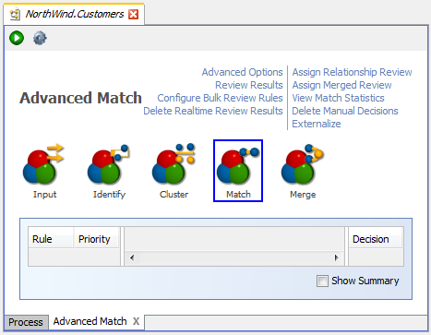
Task: Open View Match Statistics link
Action: coord(338,98)
